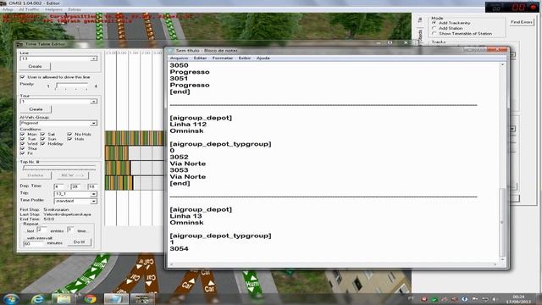Click Find Errors in the editor panel

click(522, 22)
